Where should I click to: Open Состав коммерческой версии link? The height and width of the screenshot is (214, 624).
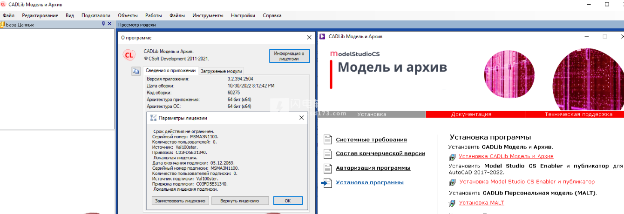[x=380, y=154]
